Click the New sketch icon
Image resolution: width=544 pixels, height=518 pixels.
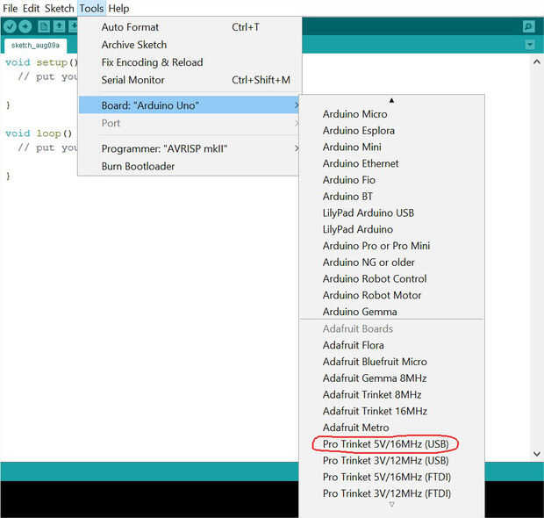[44, 26]
